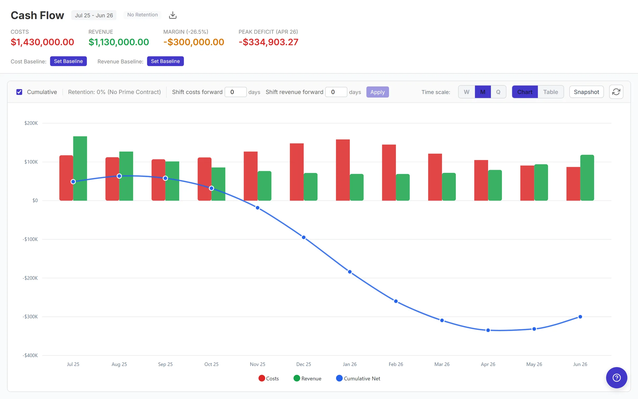
Task: Select the May 26 green revenue bar
Action: click(541, 182)
